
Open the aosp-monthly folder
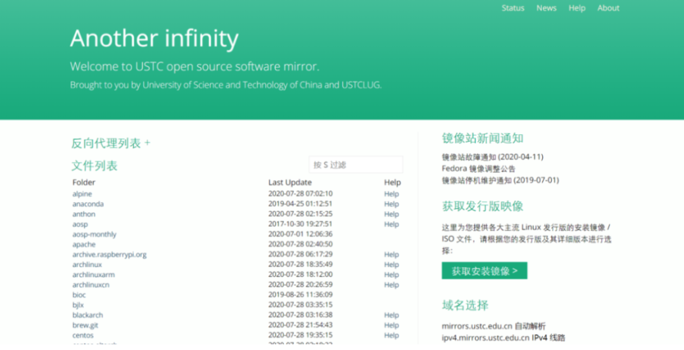(x=94, y=234)
